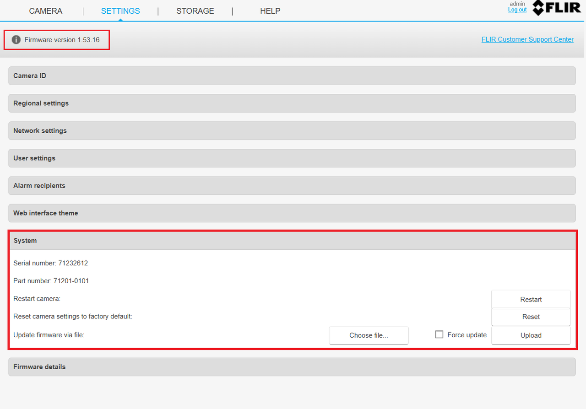The width and height of the screenshot is (586, 409).
Task: Enable the Force update checkbox
Action: pos(439,334)
